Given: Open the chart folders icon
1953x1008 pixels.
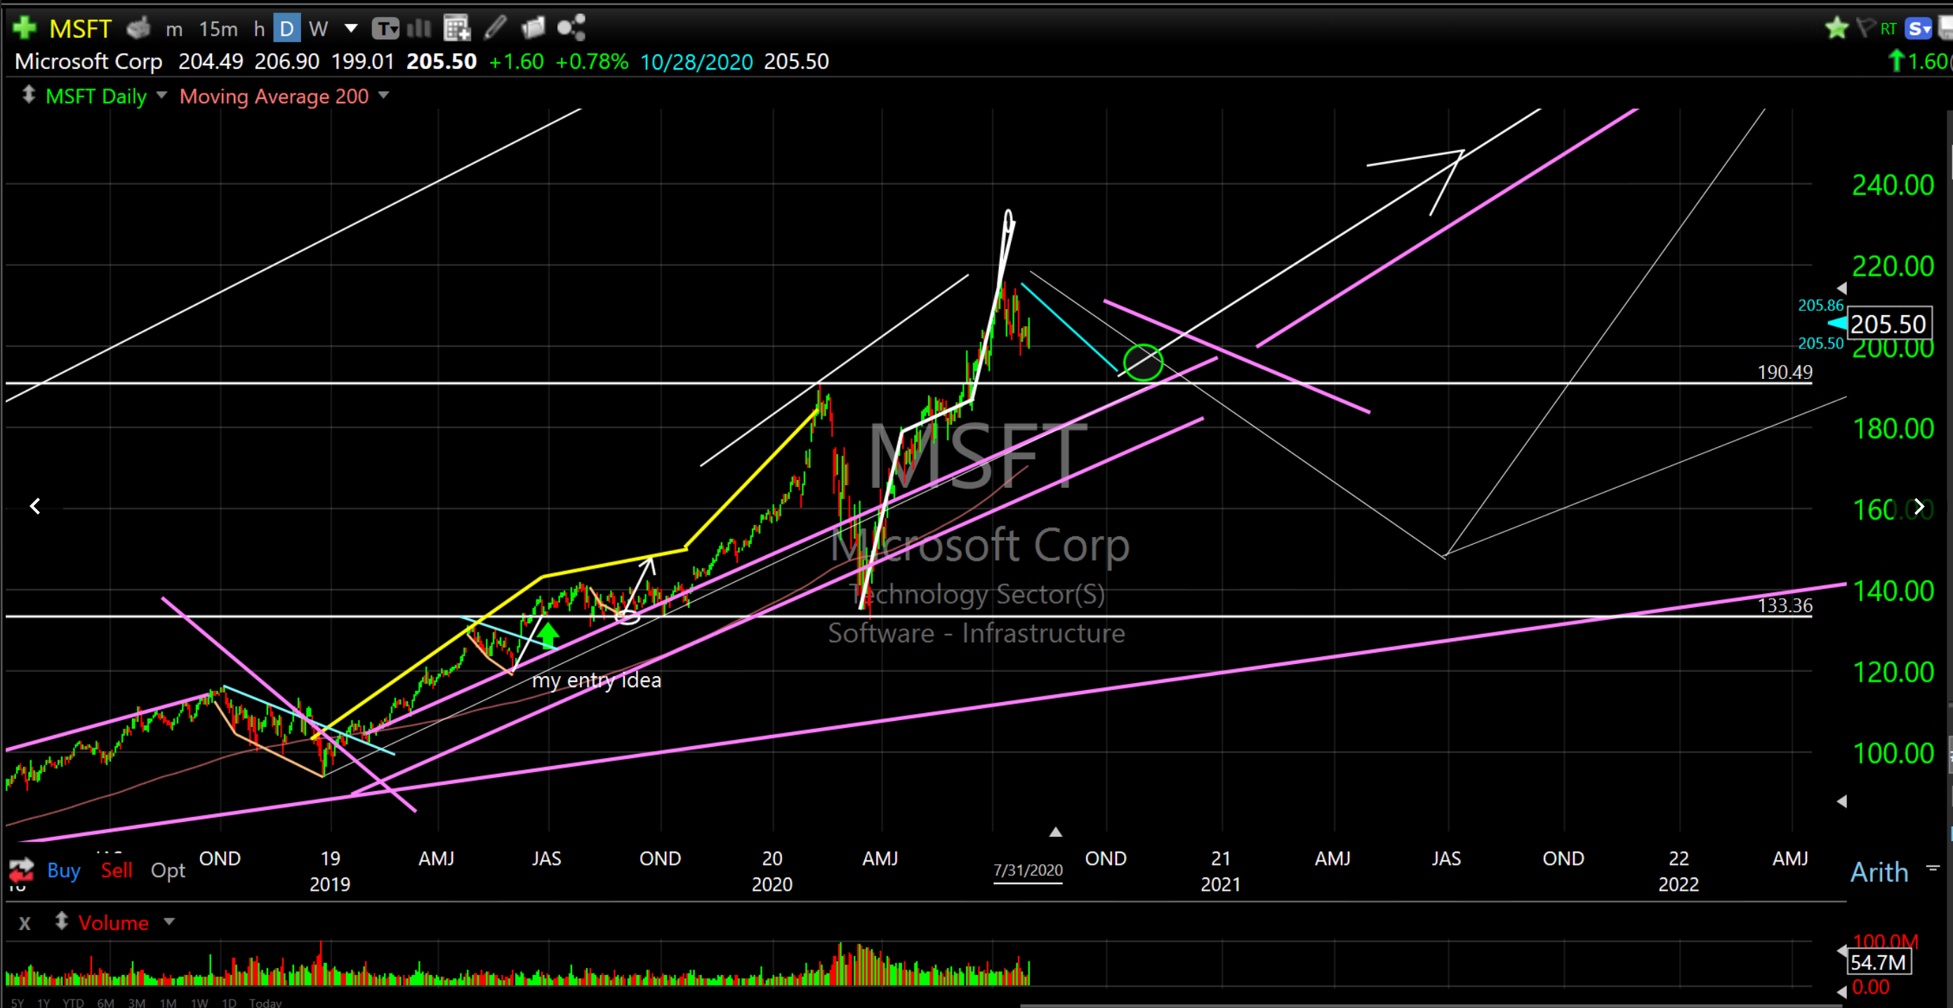Looking at the screenshot, I should click(x=533, y=28).
